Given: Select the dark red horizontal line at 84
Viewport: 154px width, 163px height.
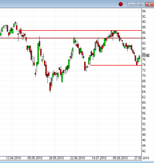Looking at the screenshot, I should [x=71, y=38].
